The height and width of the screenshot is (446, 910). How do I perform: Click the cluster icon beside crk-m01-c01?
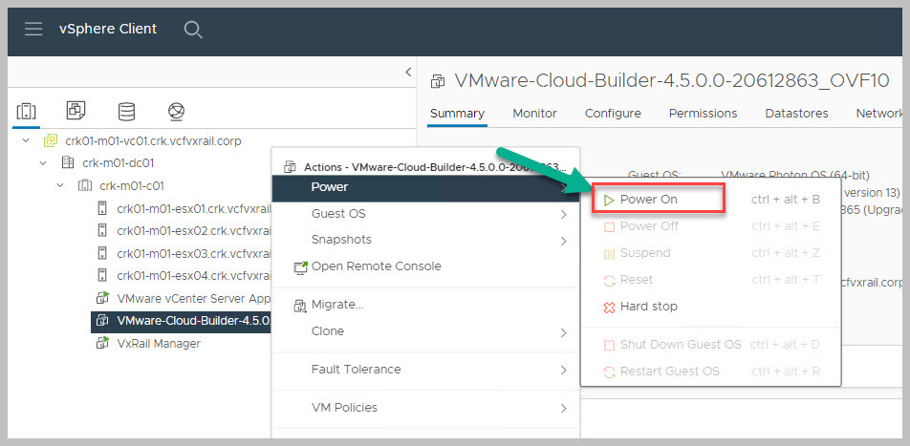[x=85, y=185]
